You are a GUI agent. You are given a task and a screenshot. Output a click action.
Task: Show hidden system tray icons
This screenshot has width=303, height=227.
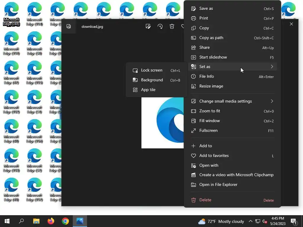[x=250, y=221]
